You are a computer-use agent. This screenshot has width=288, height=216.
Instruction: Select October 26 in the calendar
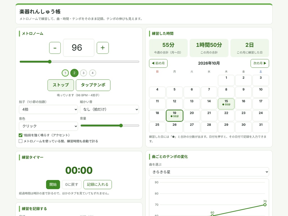tap(174, 127)
